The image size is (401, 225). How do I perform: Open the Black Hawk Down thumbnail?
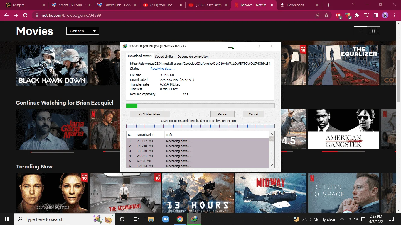[x=52, y=65]
